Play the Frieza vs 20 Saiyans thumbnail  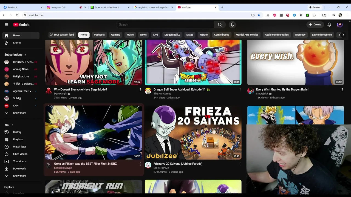click(193, 133)
